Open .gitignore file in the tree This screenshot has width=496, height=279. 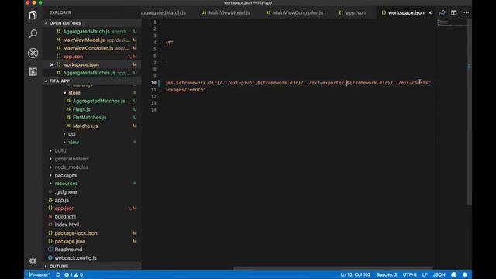click(65, 191)
